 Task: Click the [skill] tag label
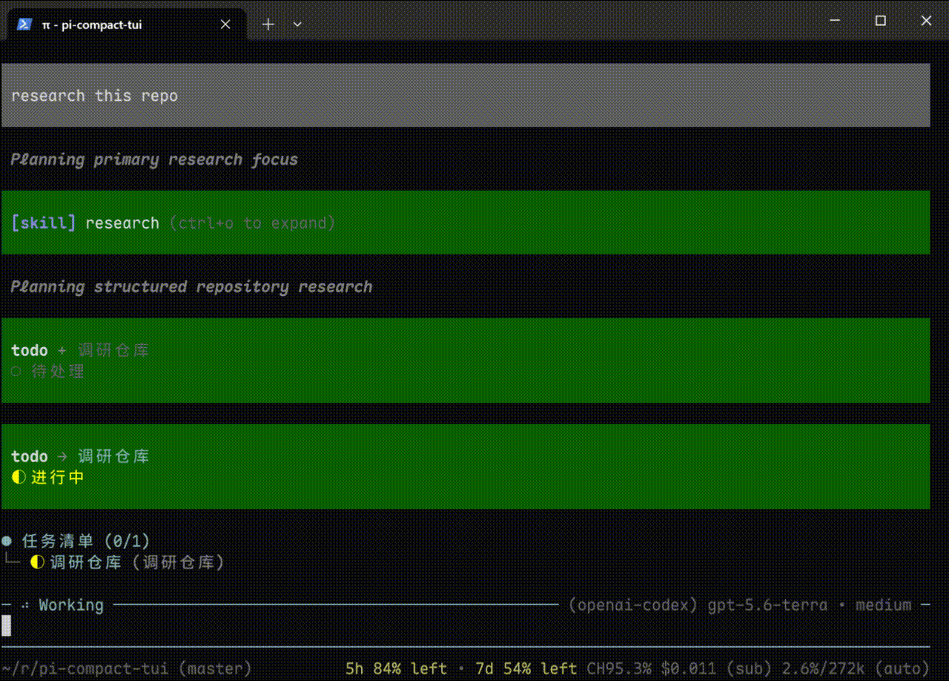point(43,223)
